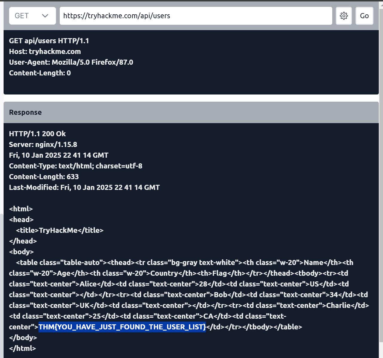The width and height of the screenshot is (383, 358).
Task: Click the 'Content-Length: 633' response header
Action: (44, 177)
